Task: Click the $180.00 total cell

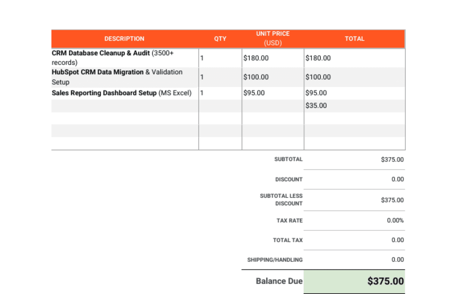Action: click(x=354, y=58)
